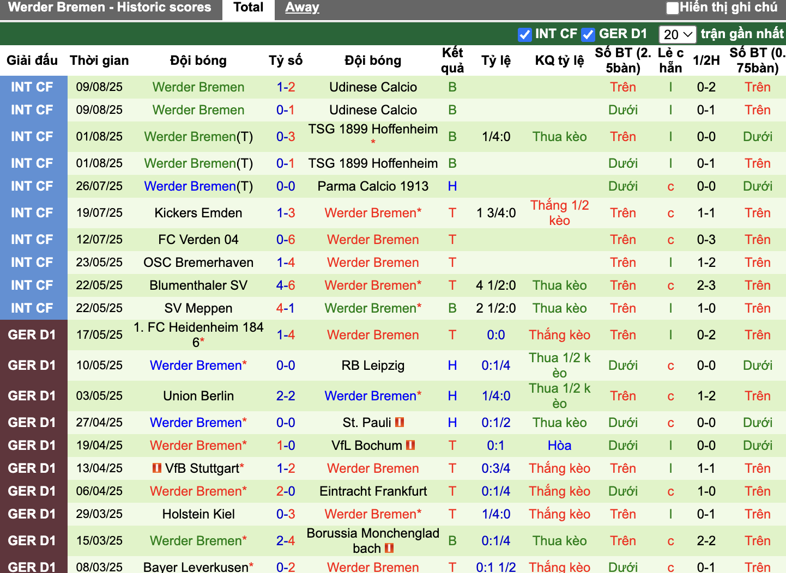Open Union Berlin team link
Viewport: 786px width, 573px height.
(x=198, y=396)
